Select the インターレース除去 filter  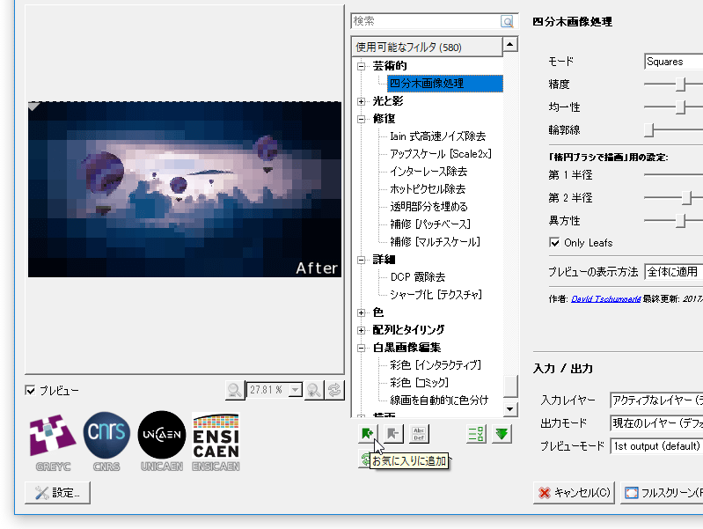pyautogui.click(x=428, y=172)
